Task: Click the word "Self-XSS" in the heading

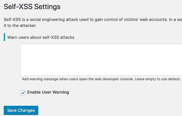Action: (x=18, y=6)
